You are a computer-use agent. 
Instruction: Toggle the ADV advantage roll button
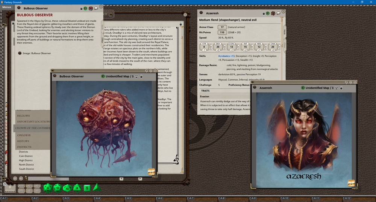[21, 186]
